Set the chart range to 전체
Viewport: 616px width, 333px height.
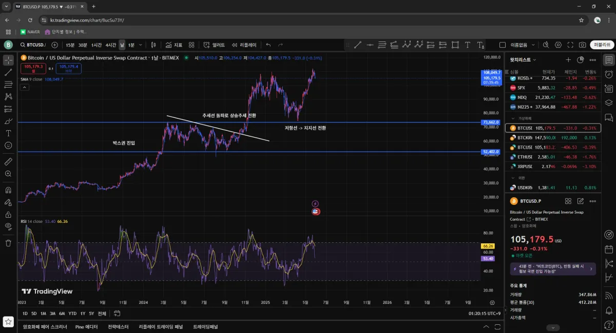point(102,314)
